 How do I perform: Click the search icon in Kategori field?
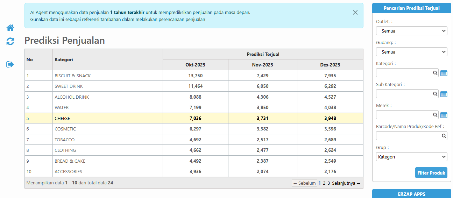(435, 73)
